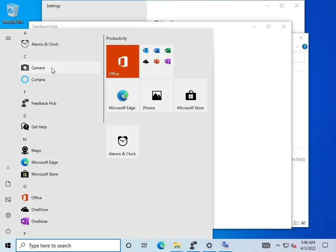Screen dimensions: 336x252
Task: Maximize the Feedback Hub window
Action: 269,27
